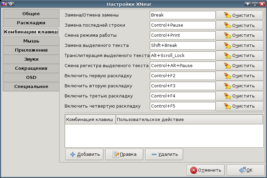Click the flag icon in title bar
Screen dimensions: 267x178
coord(4,4)
